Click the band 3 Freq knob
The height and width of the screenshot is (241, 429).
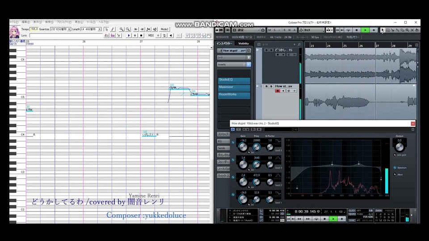pos(257,165)
